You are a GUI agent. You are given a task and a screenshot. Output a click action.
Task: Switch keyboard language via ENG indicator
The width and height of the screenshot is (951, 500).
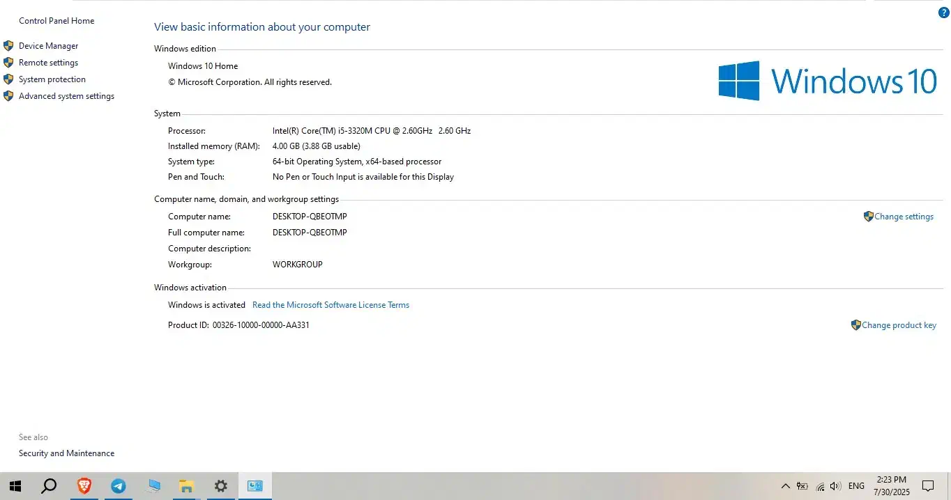pos(855,485)
